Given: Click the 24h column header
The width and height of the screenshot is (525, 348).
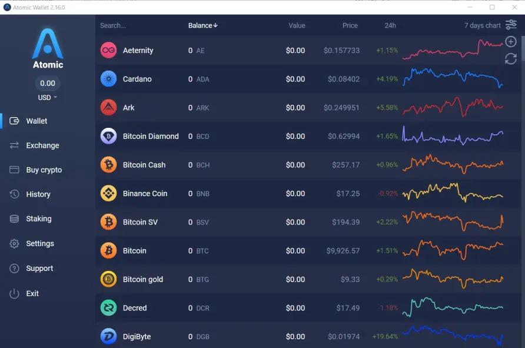Looking at the screenshot, I should coord(390,25).
